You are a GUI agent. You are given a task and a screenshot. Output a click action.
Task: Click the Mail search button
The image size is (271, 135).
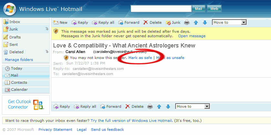point(198,9)
